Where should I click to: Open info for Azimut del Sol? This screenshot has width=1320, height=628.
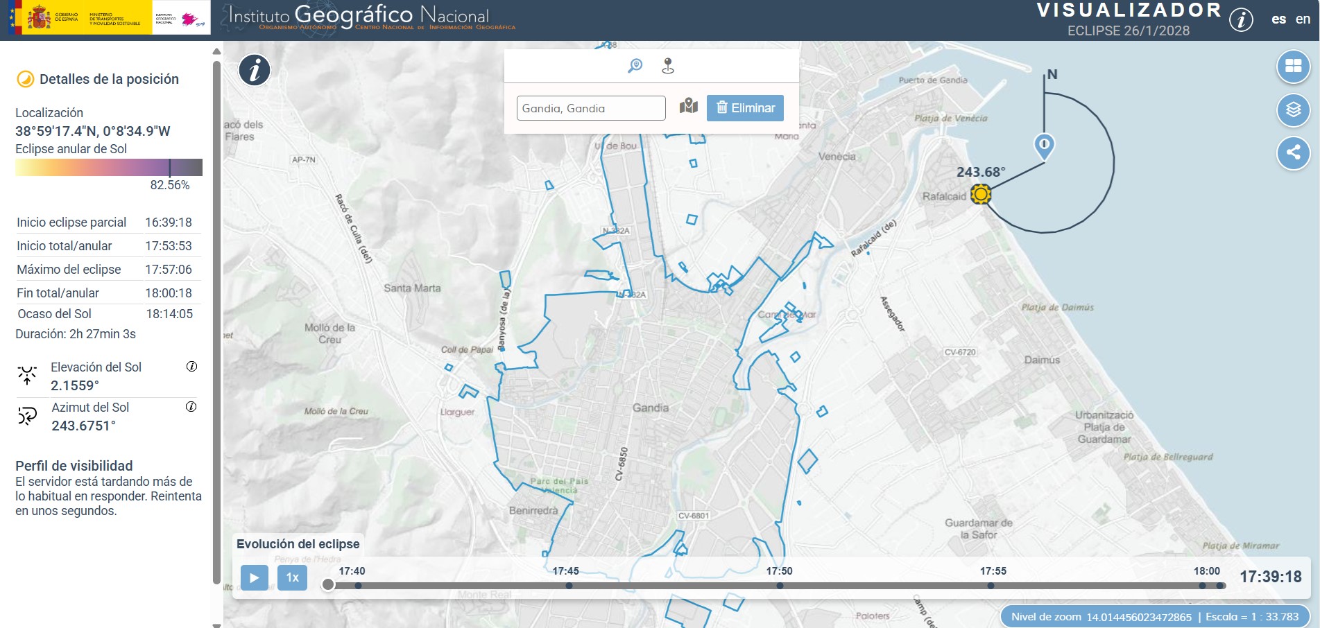click(x=191, y=406)
